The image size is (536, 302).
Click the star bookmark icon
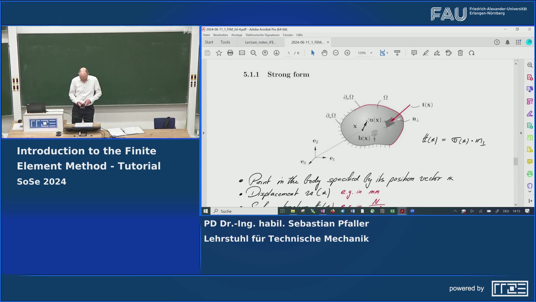[219, 53]
